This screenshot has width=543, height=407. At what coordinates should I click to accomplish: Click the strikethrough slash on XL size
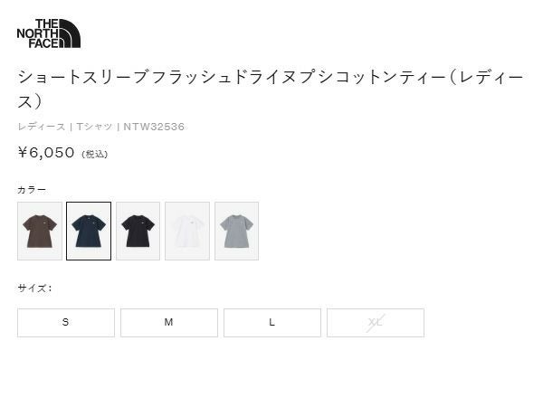tap(376, 323)
